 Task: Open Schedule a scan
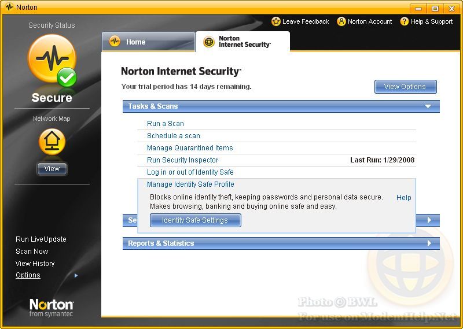tap(174, 136)
